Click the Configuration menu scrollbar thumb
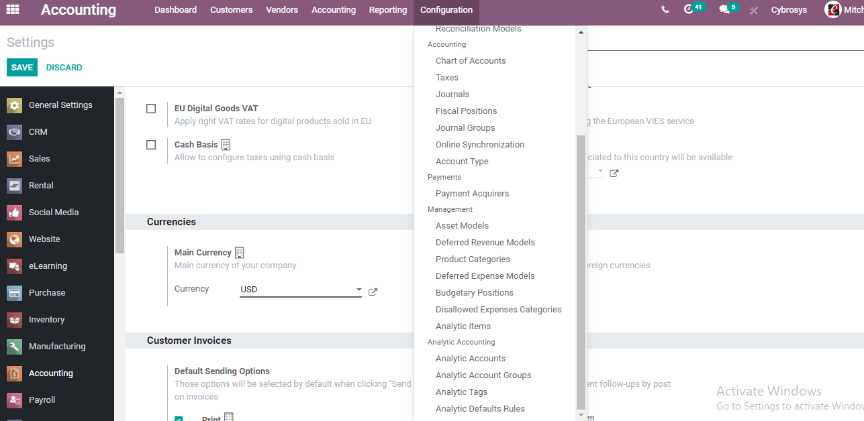The width and height of the screenshot is (864, 421). click(581, 272)
